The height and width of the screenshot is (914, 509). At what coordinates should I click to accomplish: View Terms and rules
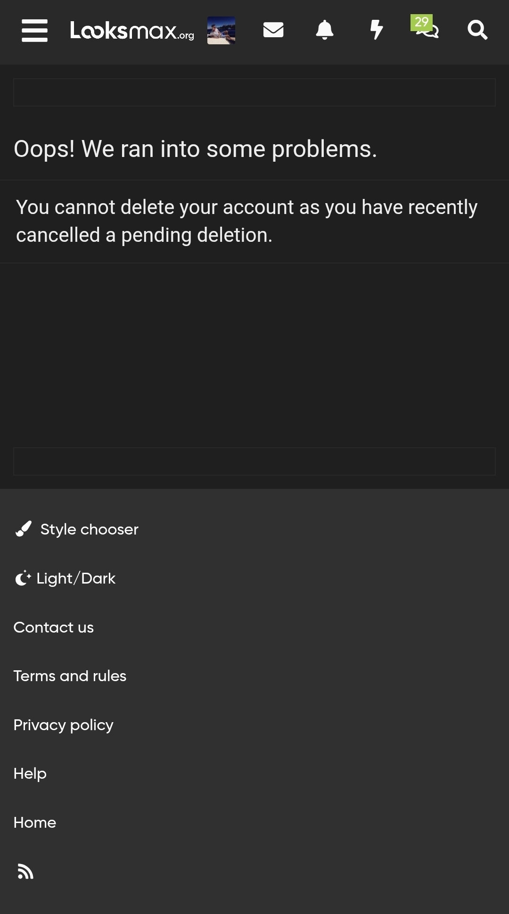[x=70, y=676]
